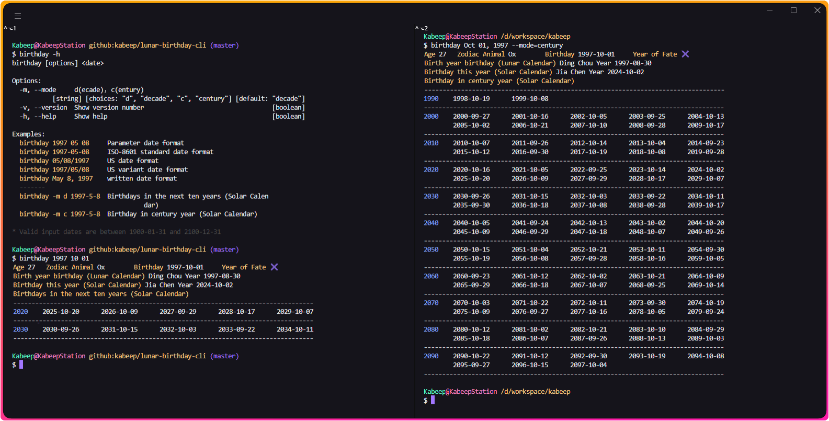Click decade label 2070
The height and width of the screenshot is (421, 829).
pos(431,303)
